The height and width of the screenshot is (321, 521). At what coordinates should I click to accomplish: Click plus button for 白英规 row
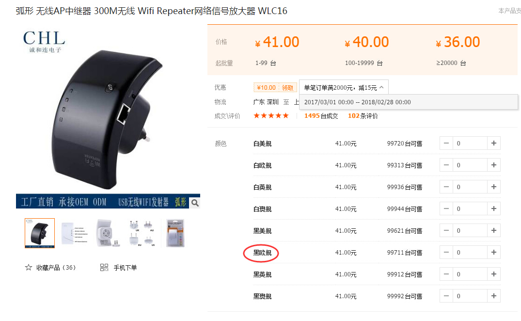pyautogui.click(x=494, y=187)
